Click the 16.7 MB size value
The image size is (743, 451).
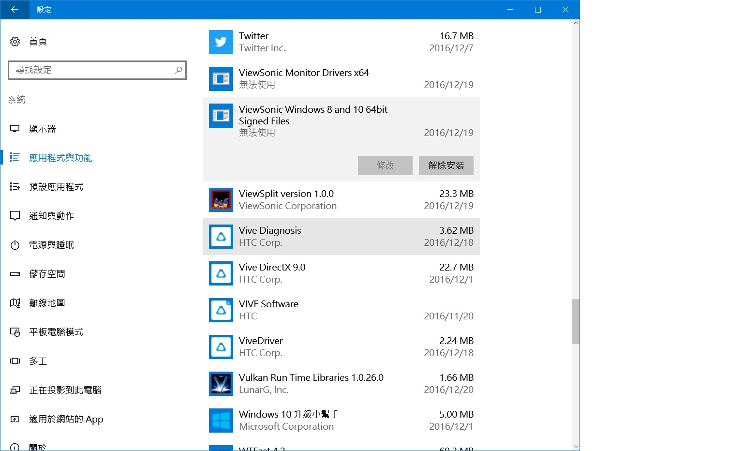(457, 36)
